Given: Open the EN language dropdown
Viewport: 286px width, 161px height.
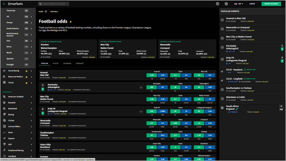Looking at the screenshot, I should pos(239,4).
